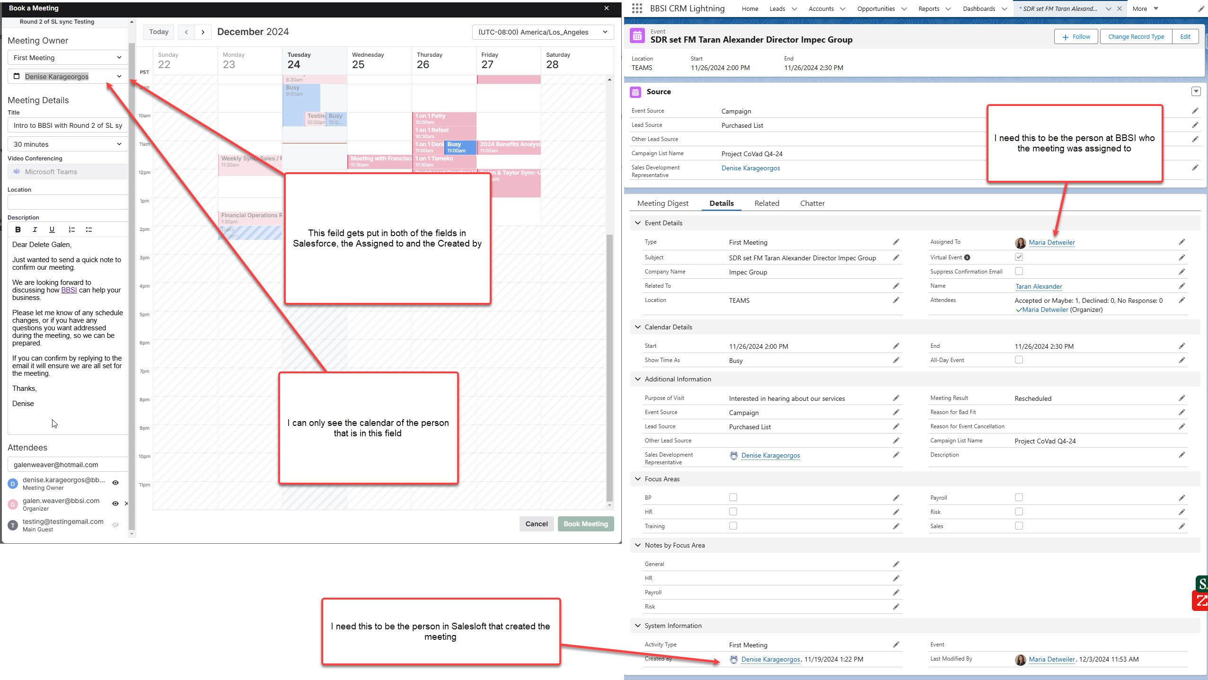Viewport: 1208px width, 680px height.
Task: Switch to the Chatter tab
Action: coord(812,203)
